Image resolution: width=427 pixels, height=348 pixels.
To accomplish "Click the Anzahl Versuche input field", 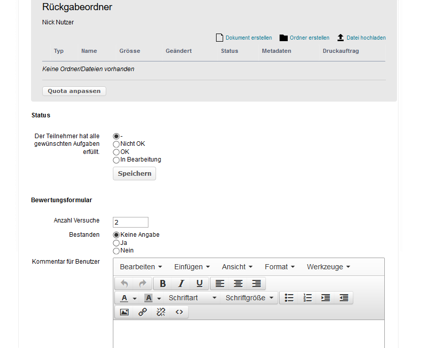I will pos(130,222).
